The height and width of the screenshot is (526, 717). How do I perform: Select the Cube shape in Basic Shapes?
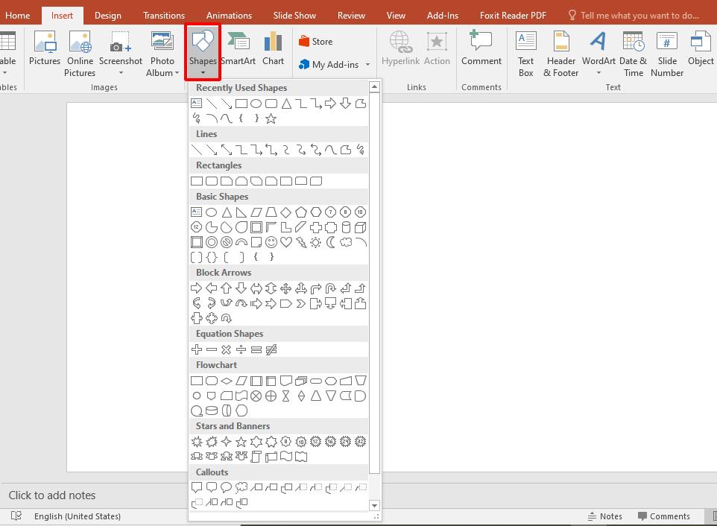(x=361, y=227)
